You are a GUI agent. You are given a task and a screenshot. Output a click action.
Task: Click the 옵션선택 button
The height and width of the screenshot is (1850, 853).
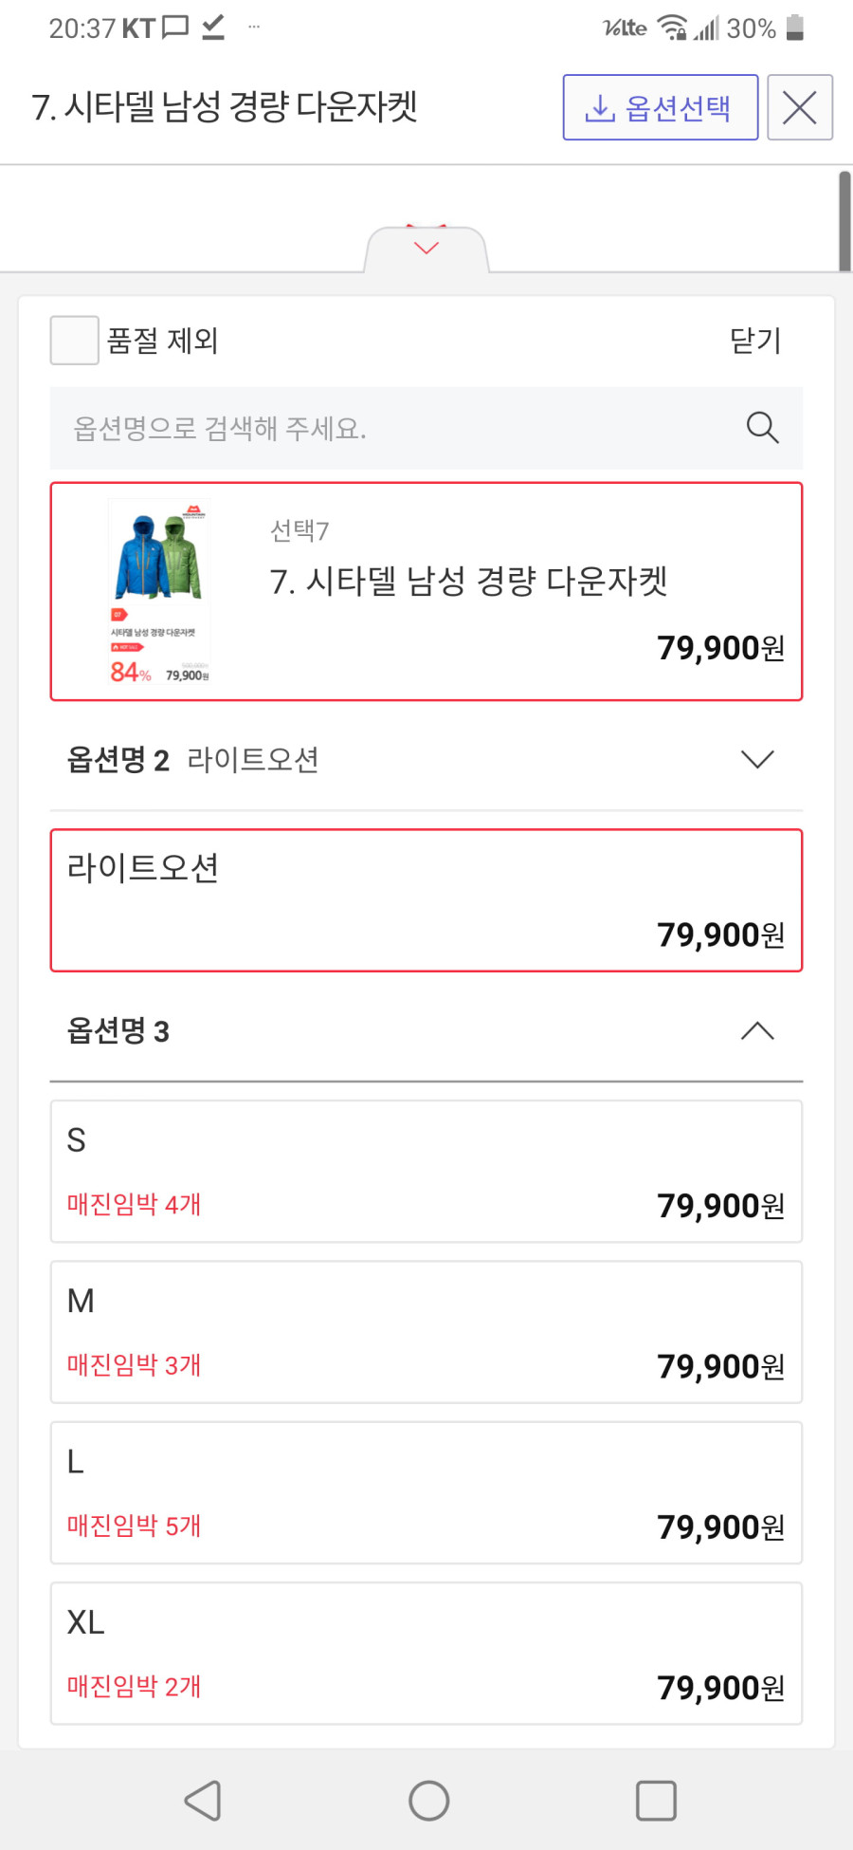[x=661, y=107]
